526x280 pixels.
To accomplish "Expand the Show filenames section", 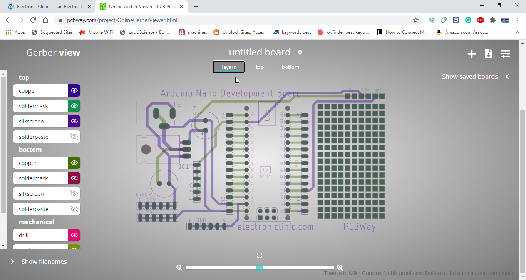I will (x=39, y=262).
